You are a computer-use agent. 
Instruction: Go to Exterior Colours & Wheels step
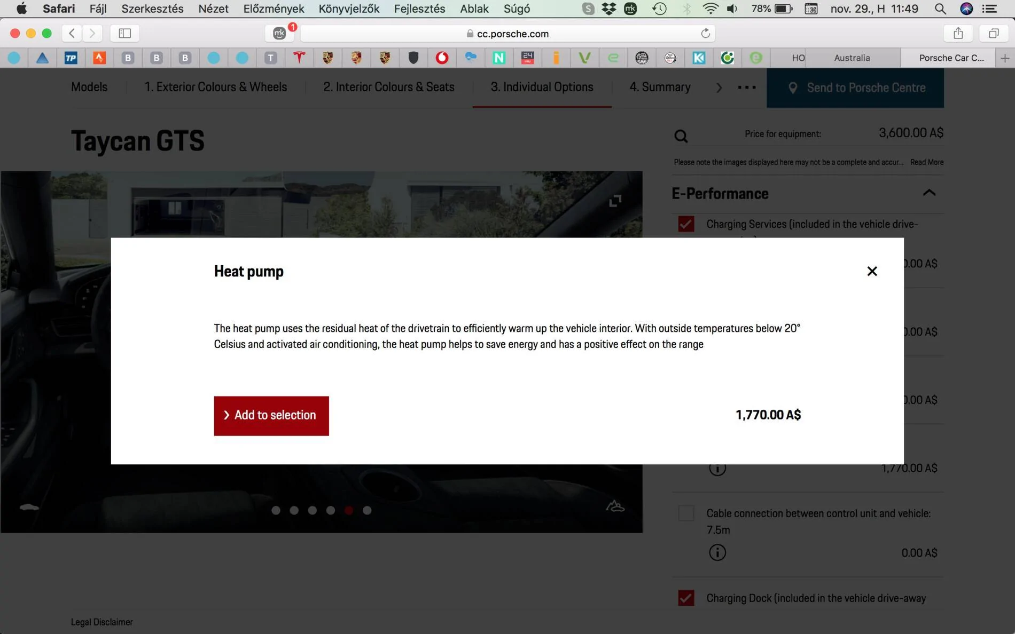pos(215,87)
